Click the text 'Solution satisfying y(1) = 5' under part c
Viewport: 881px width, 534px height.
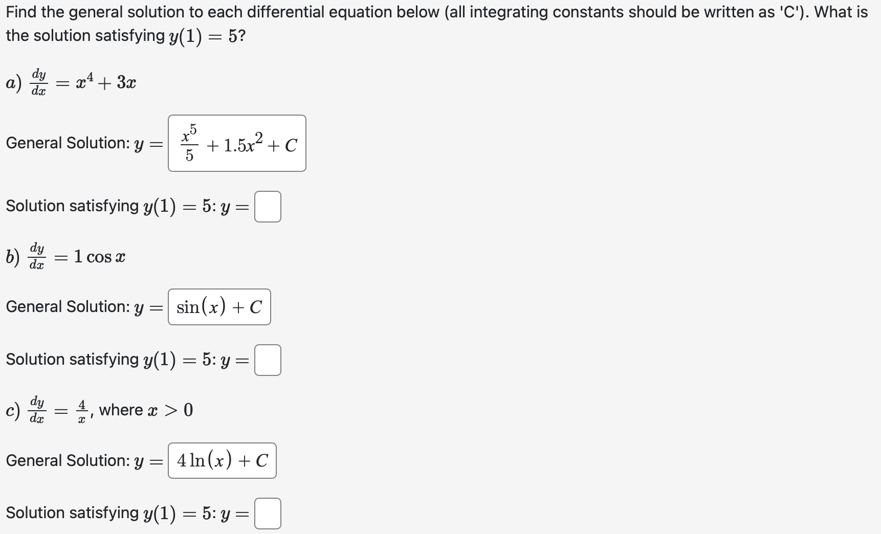(x=123, y=513)
